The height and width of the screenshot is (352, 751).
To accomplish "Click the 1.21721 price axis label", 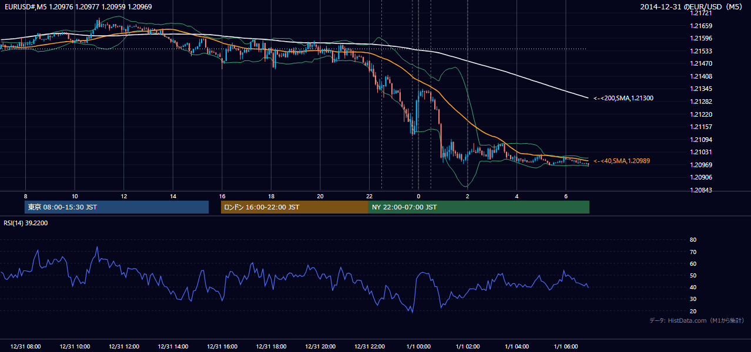I will (701, 13).
